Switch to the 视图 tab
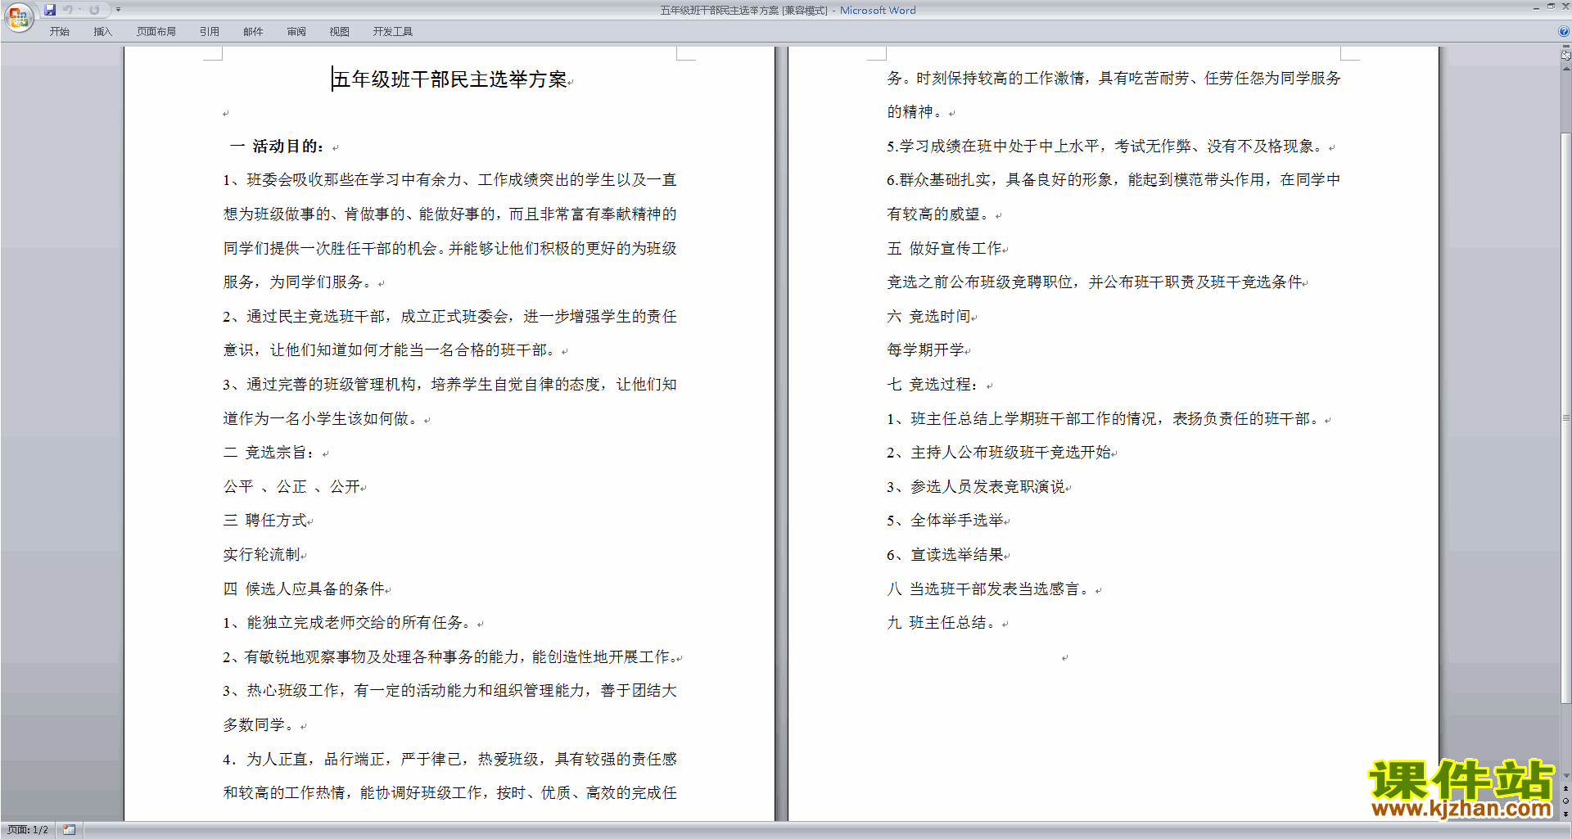Image resolution: width=1572 pixels, height=839 pixels. click(339, 31)
